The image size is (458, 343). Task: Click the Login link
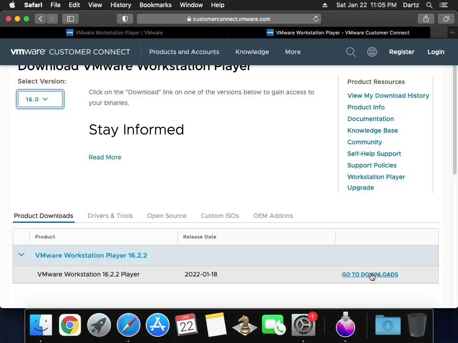click(436, 52)
